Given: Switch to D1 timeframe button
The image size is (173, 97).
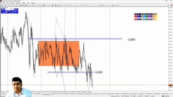Looking at the screenshot, I should (78, 5).
